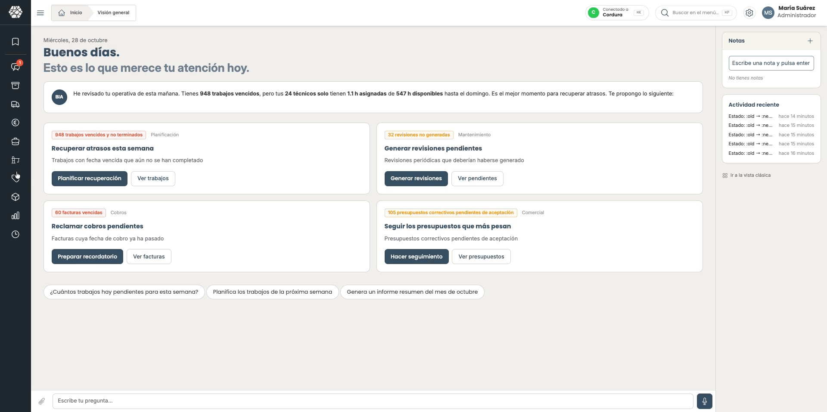Select suggestion Genera un informe resumen de octubre
Screen dimensions: 827x412
pos(412,292)
